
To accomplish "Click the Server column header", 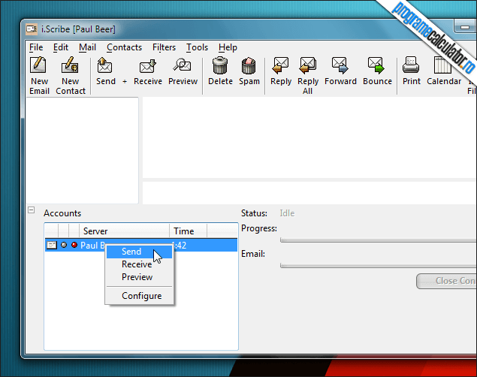I will tap(124, 231).
